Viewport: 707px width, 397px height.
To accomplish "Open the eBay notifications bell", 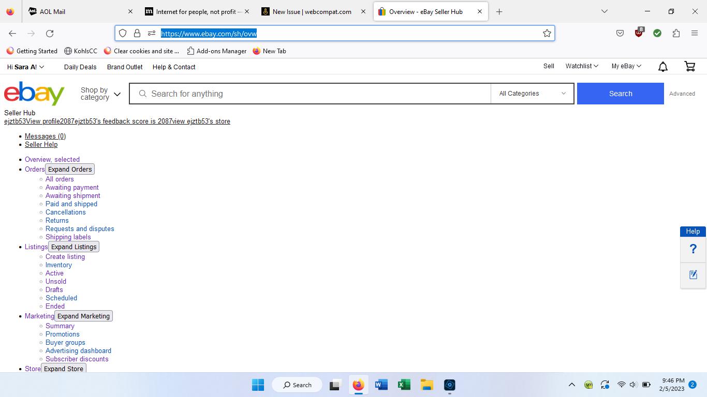I will point(662,67).
